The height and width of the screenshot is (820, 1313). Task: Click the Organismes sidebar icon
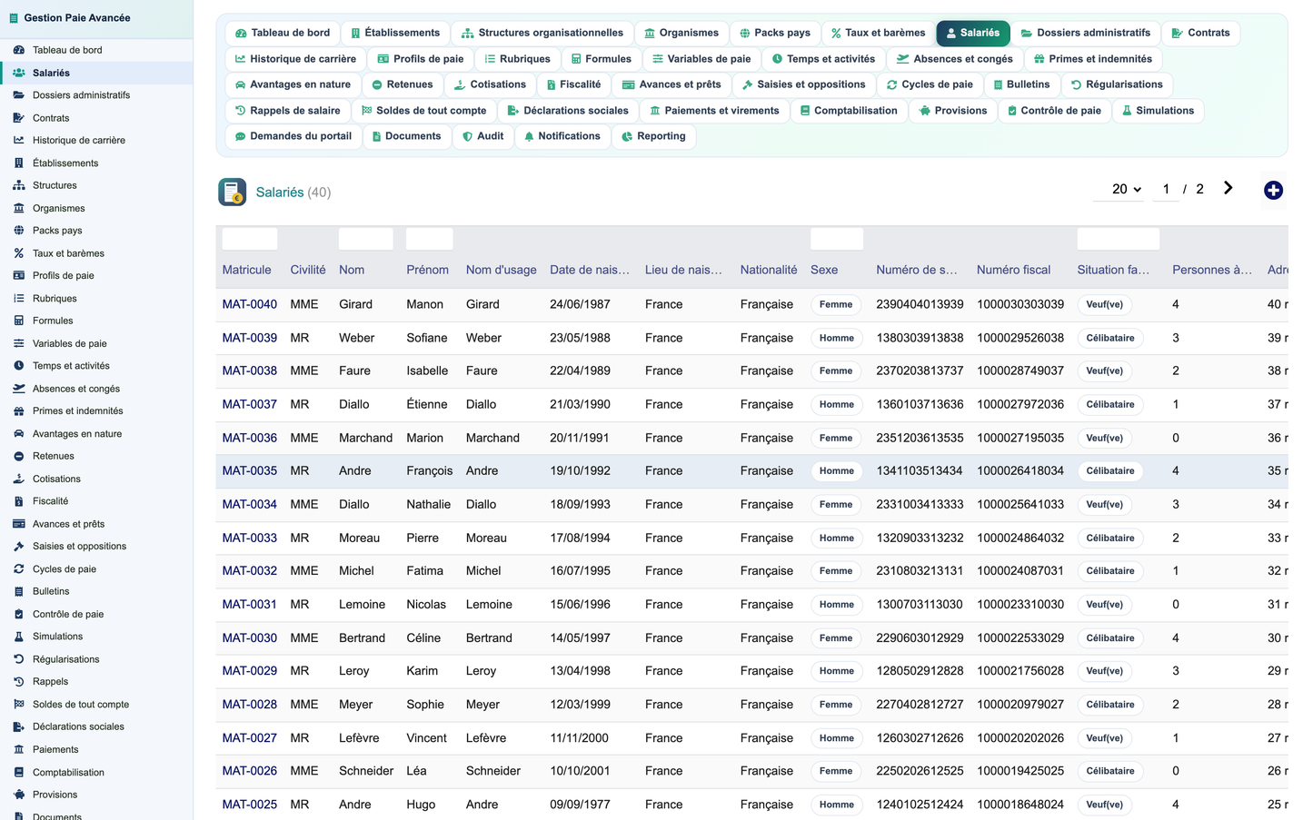point(19,208)
